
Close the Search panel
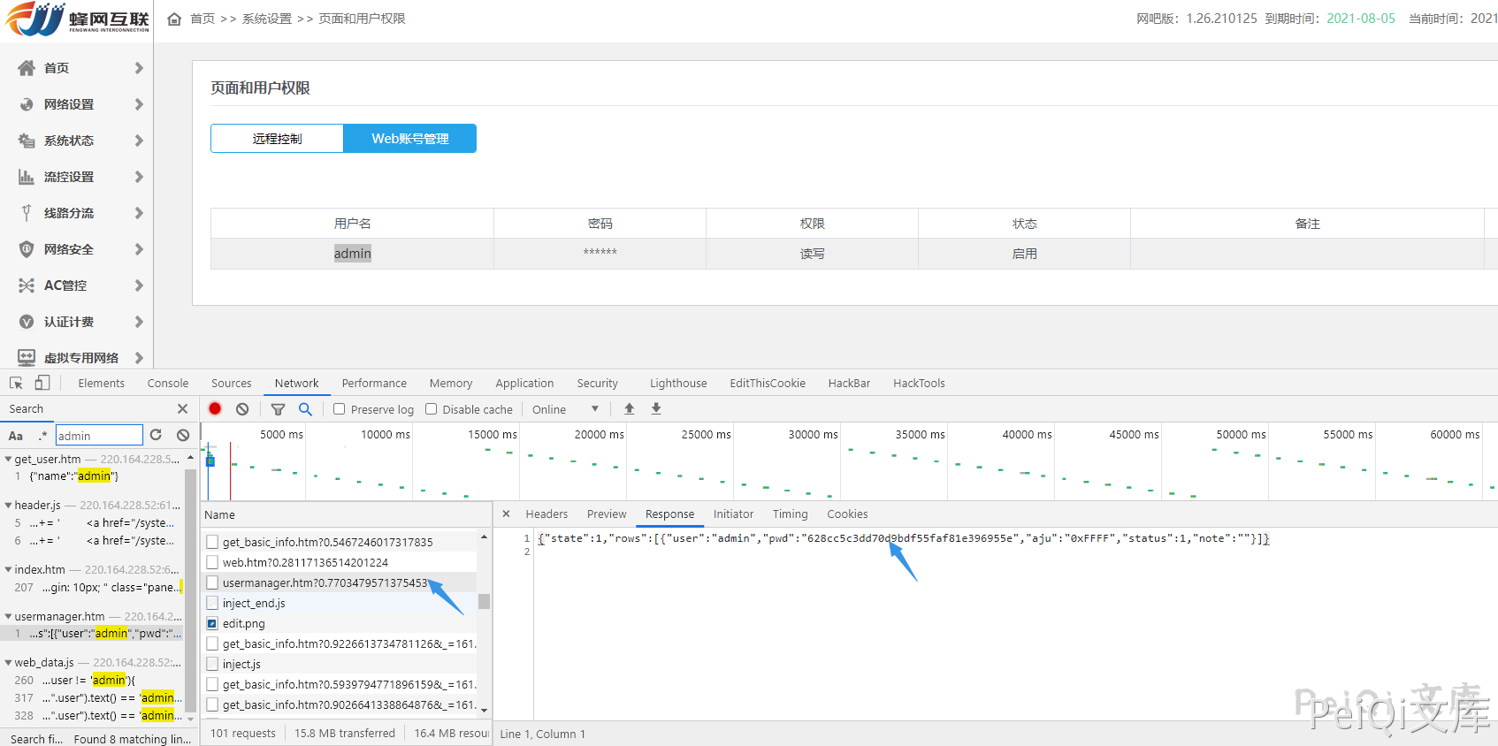[182, 409]
